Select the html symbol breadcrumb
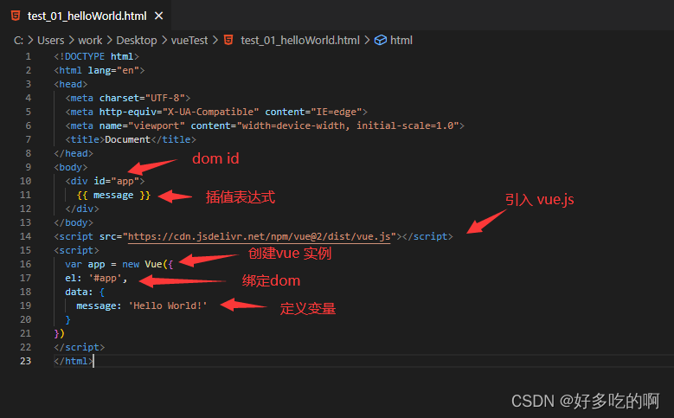 pyautogui.click(x=401, y=41)
